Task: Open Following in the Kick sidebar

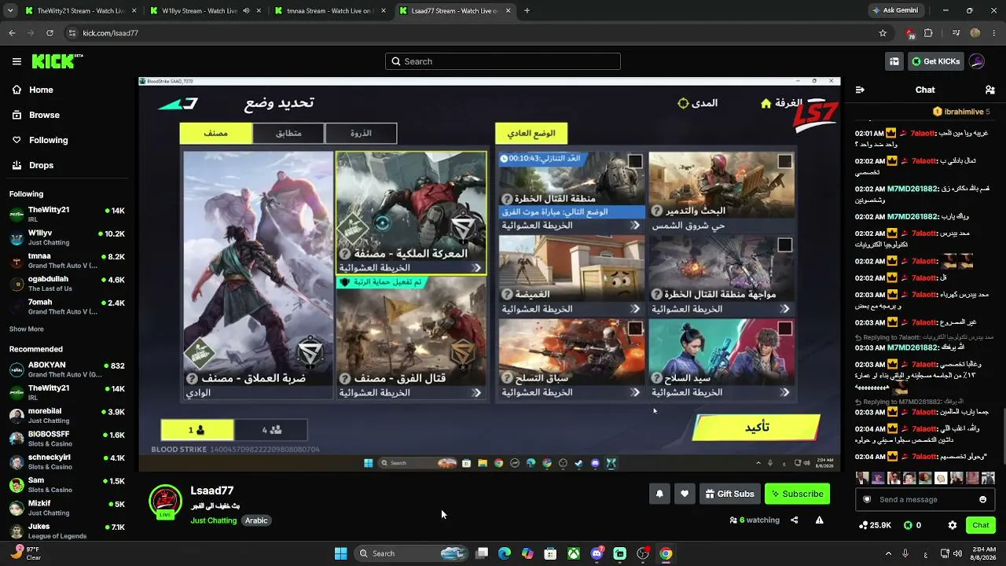Action: tap(48, 140)
